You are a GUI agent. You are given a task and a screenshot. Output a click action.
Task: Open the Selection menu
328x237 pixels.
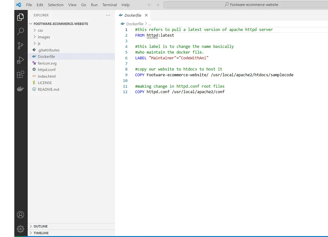point(56,5)
